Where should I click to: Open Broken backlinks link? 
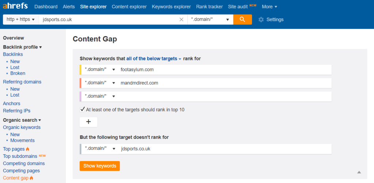coord(18,73)
